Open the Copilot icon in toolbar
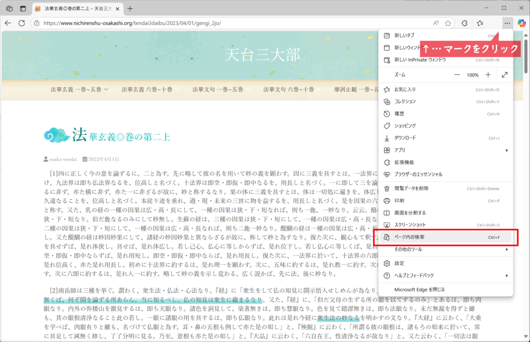The image size is (530, 342). point(521,23)
